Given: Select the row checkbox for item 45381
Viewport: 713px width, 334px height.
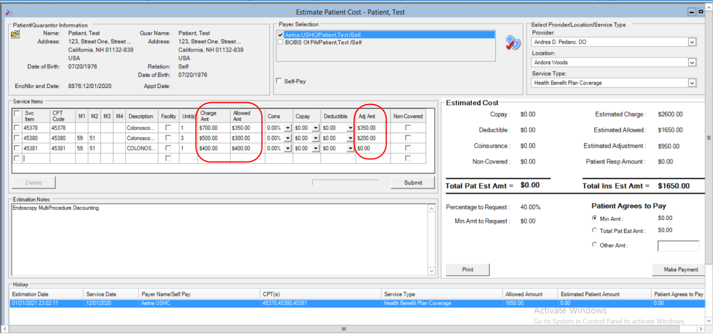Looking at the screenshot, I should coord(17,148).
